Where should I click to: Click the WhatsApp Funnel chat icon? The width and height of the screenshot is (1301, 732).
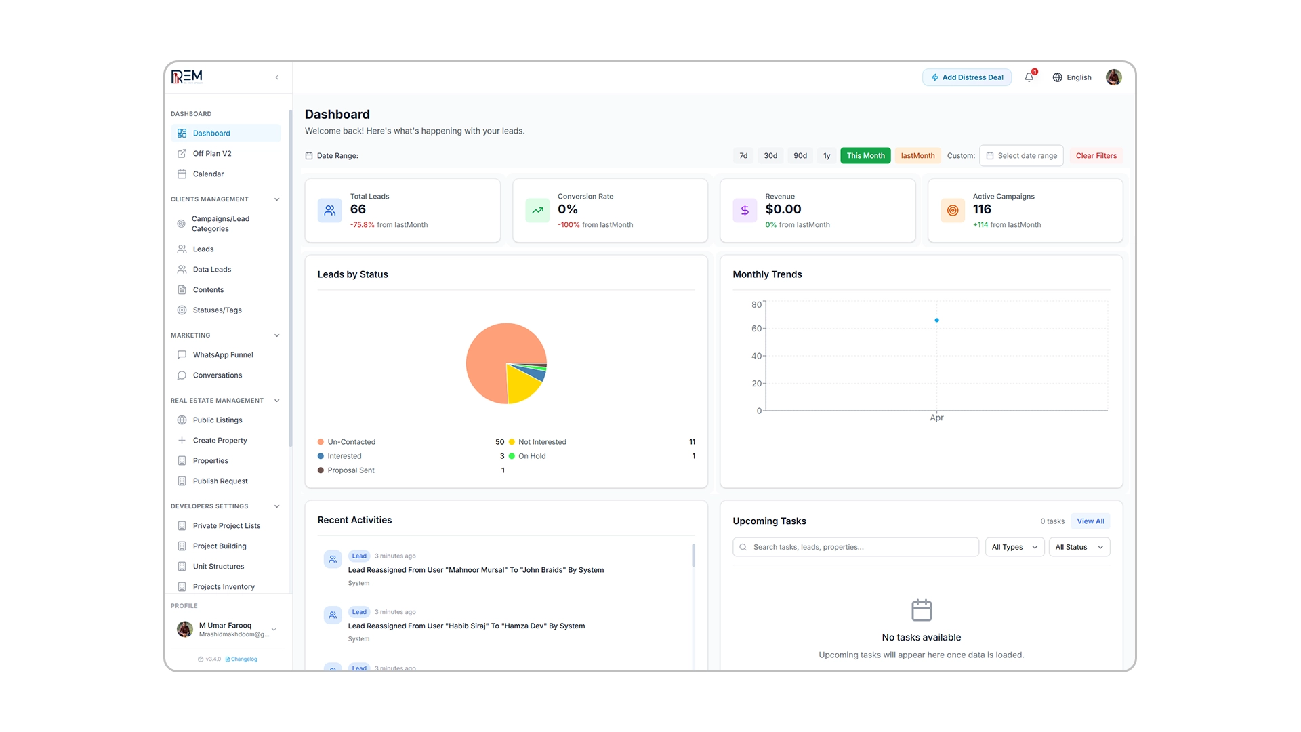182,355
